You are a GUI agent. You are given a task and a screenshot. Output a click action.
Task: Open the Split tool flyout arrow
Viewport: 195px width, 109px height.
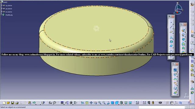tap(177, 76)
